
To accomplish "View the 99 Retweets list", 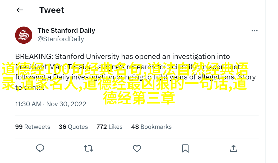I will tap(33, 127).
